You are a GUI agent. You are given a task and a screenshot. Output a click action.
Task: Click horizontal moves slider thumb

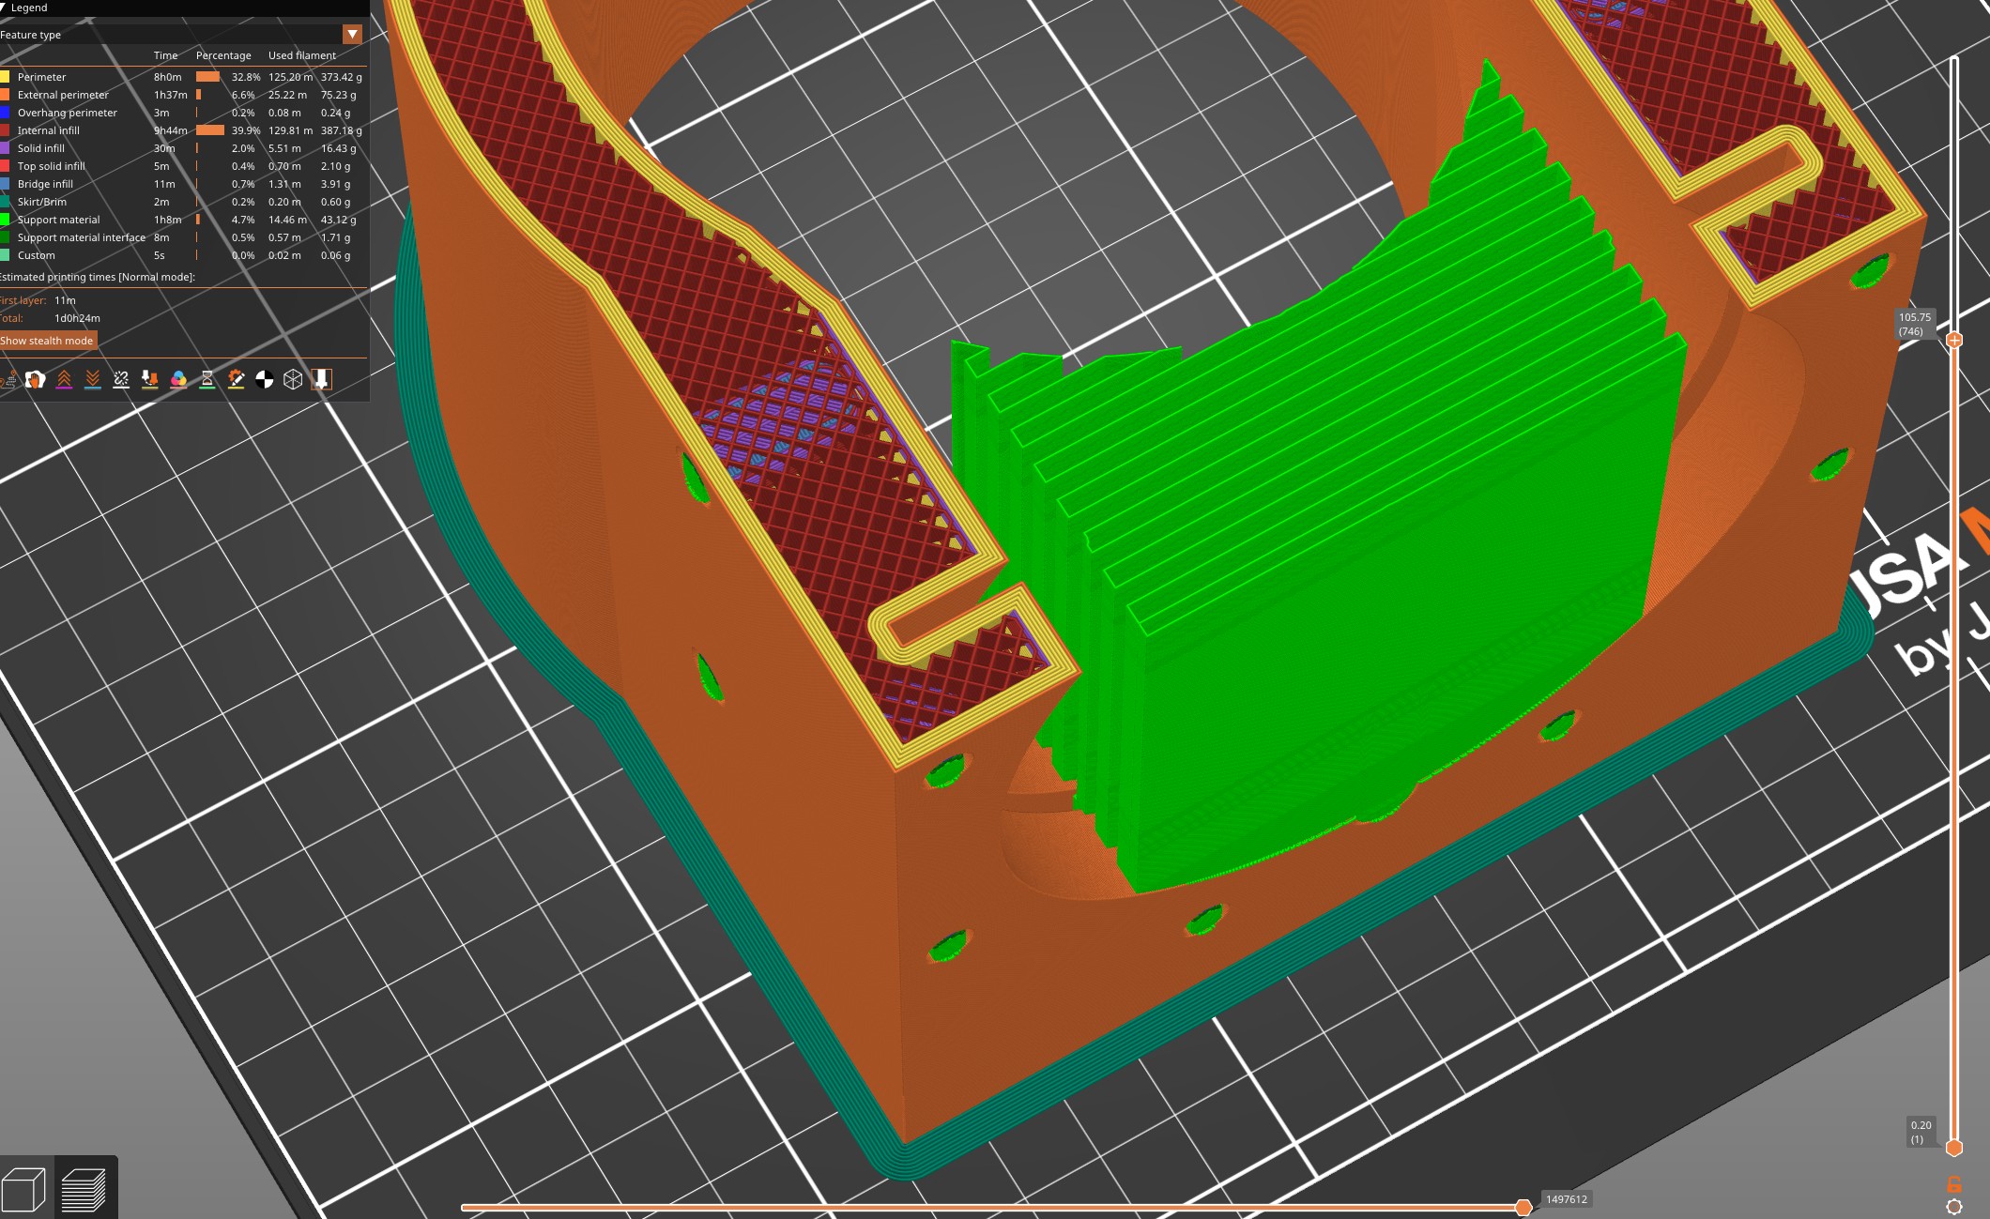pos(1523,1207)
